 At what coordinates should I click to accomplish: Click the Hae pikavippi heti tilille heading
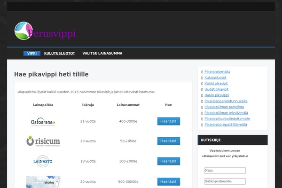[x=51, y=74]
